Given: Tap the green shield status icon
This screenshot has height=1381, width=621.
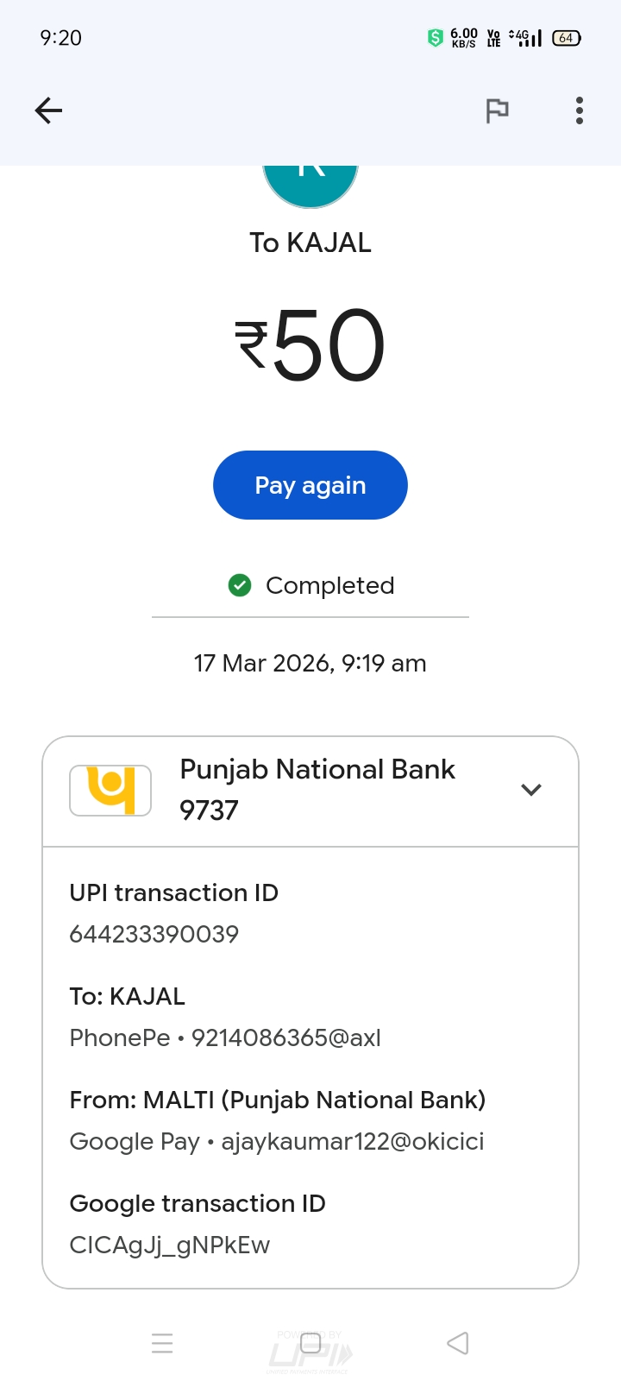Looking at the screenshot, I should coord(436,38).
